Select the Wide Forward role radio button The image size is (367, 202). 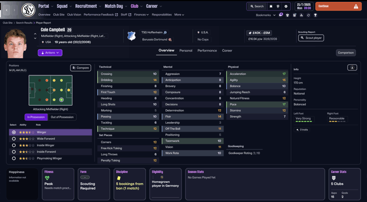point(14,139)
